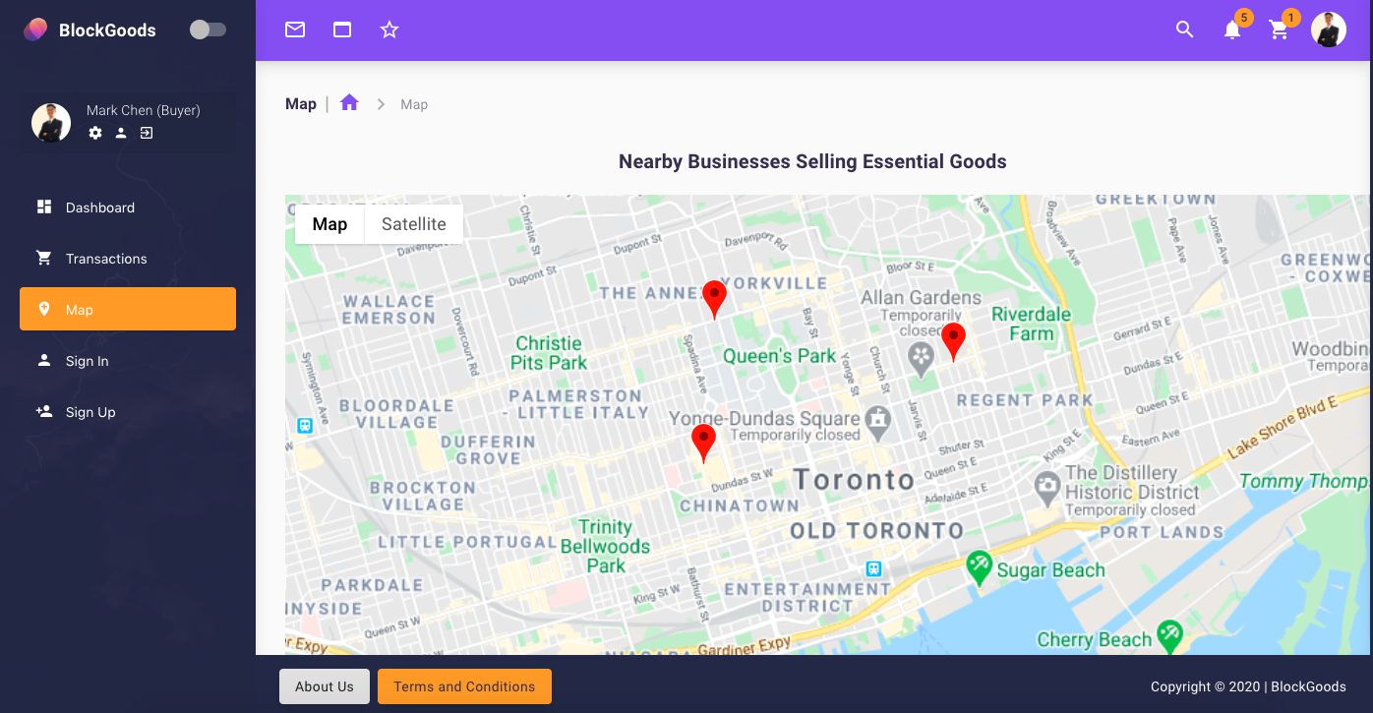Click the calendar window icon in top bar
Viewport: 1373px width, 713px height.
tap(342, 30)
